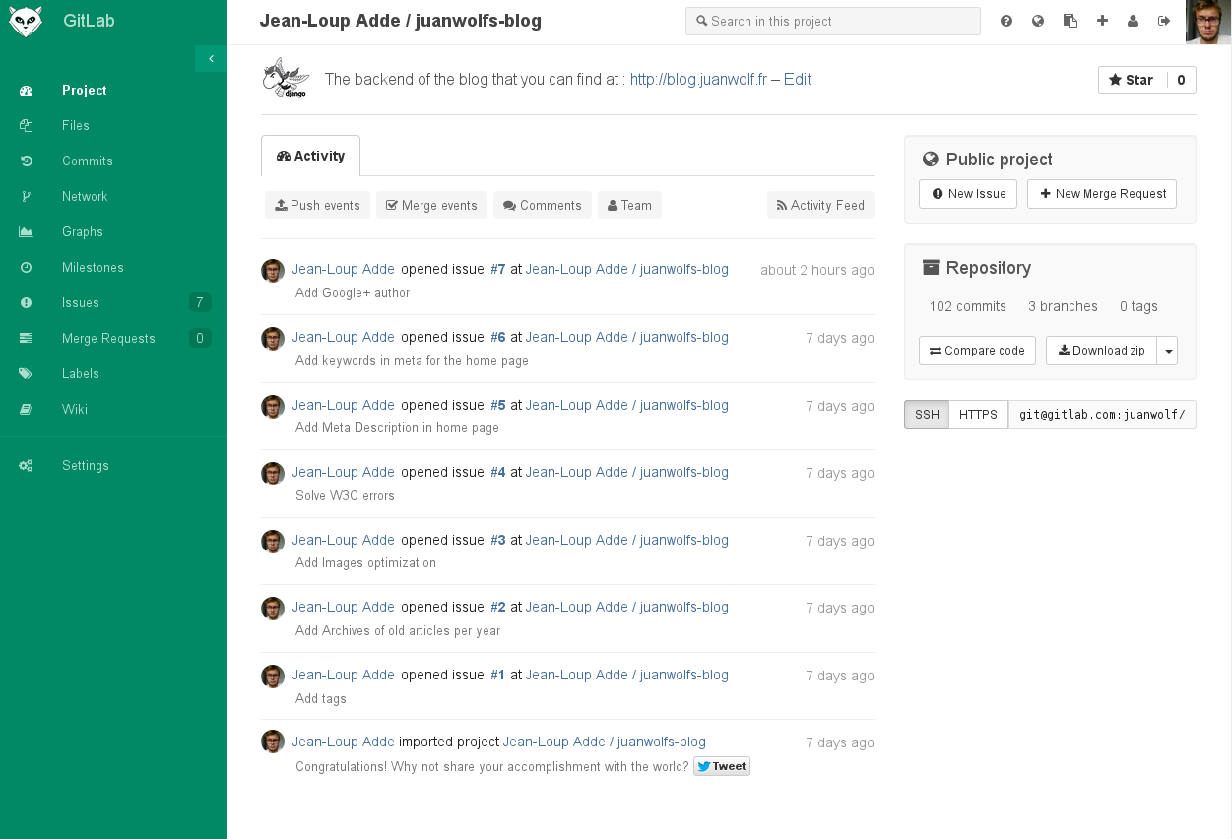Switch clone URL to HTTPS
The height and width of the screenshot is (839, 1232).
(978, 415)
